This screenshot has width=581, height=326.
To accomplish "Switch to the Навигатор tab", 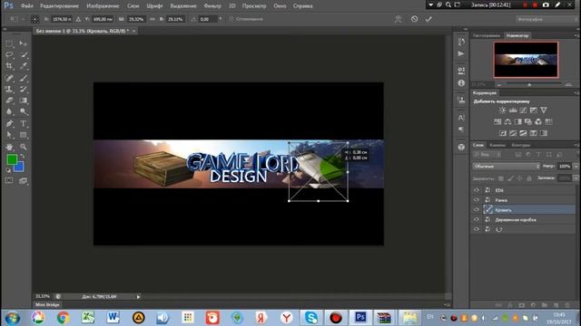I will (517, 35).
